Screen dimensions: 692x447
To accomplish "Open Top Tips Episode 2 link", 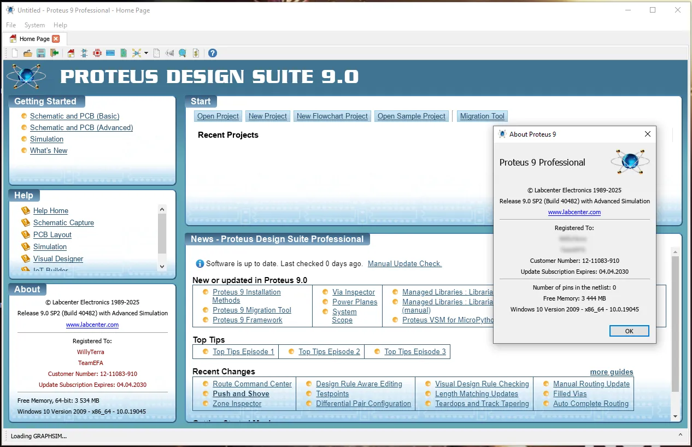I will click(x=329, y=351).
